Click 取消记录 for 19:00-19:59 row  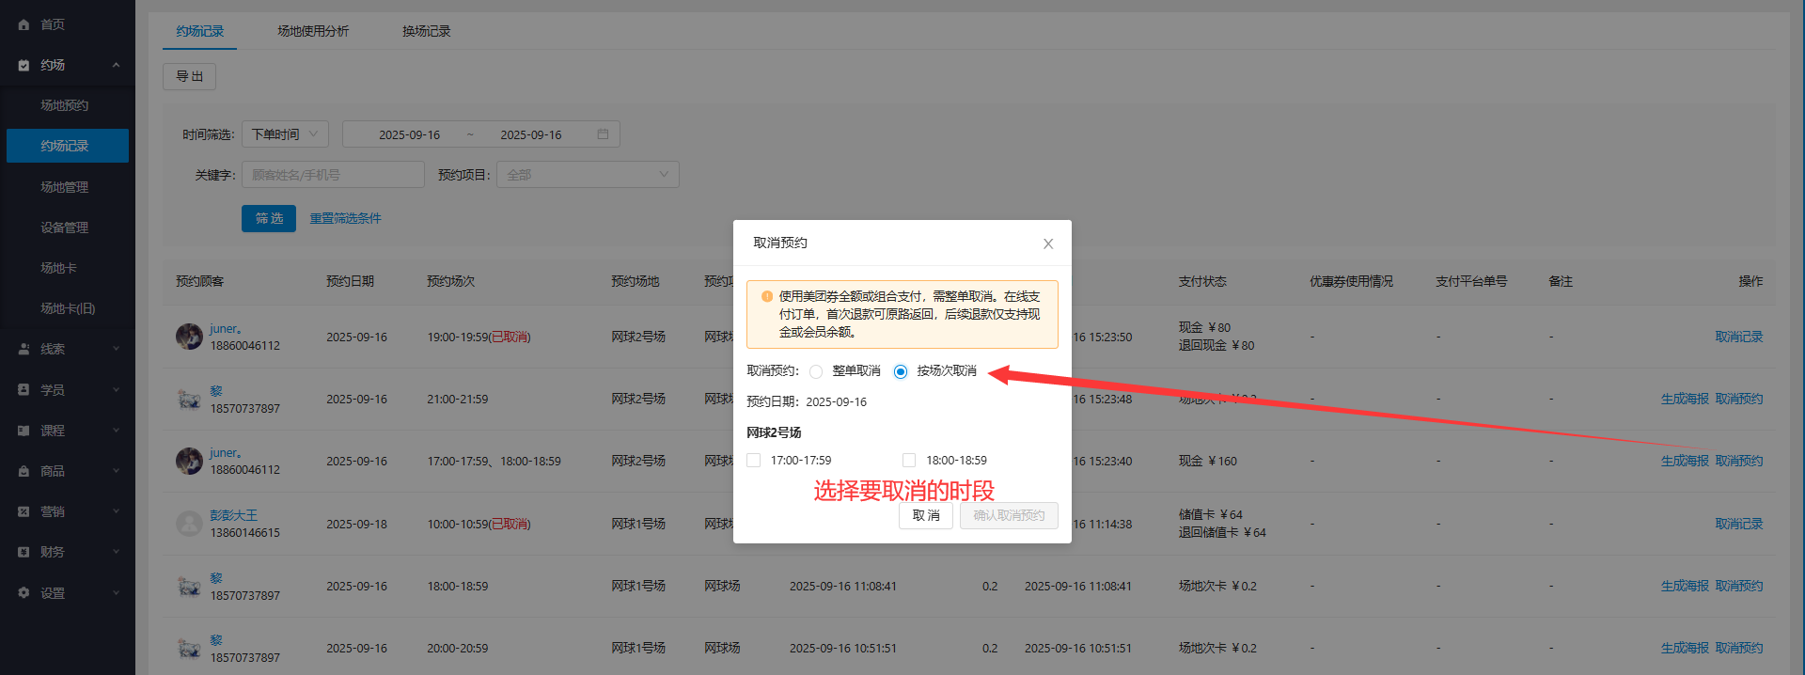click(x=1739, y=337)
